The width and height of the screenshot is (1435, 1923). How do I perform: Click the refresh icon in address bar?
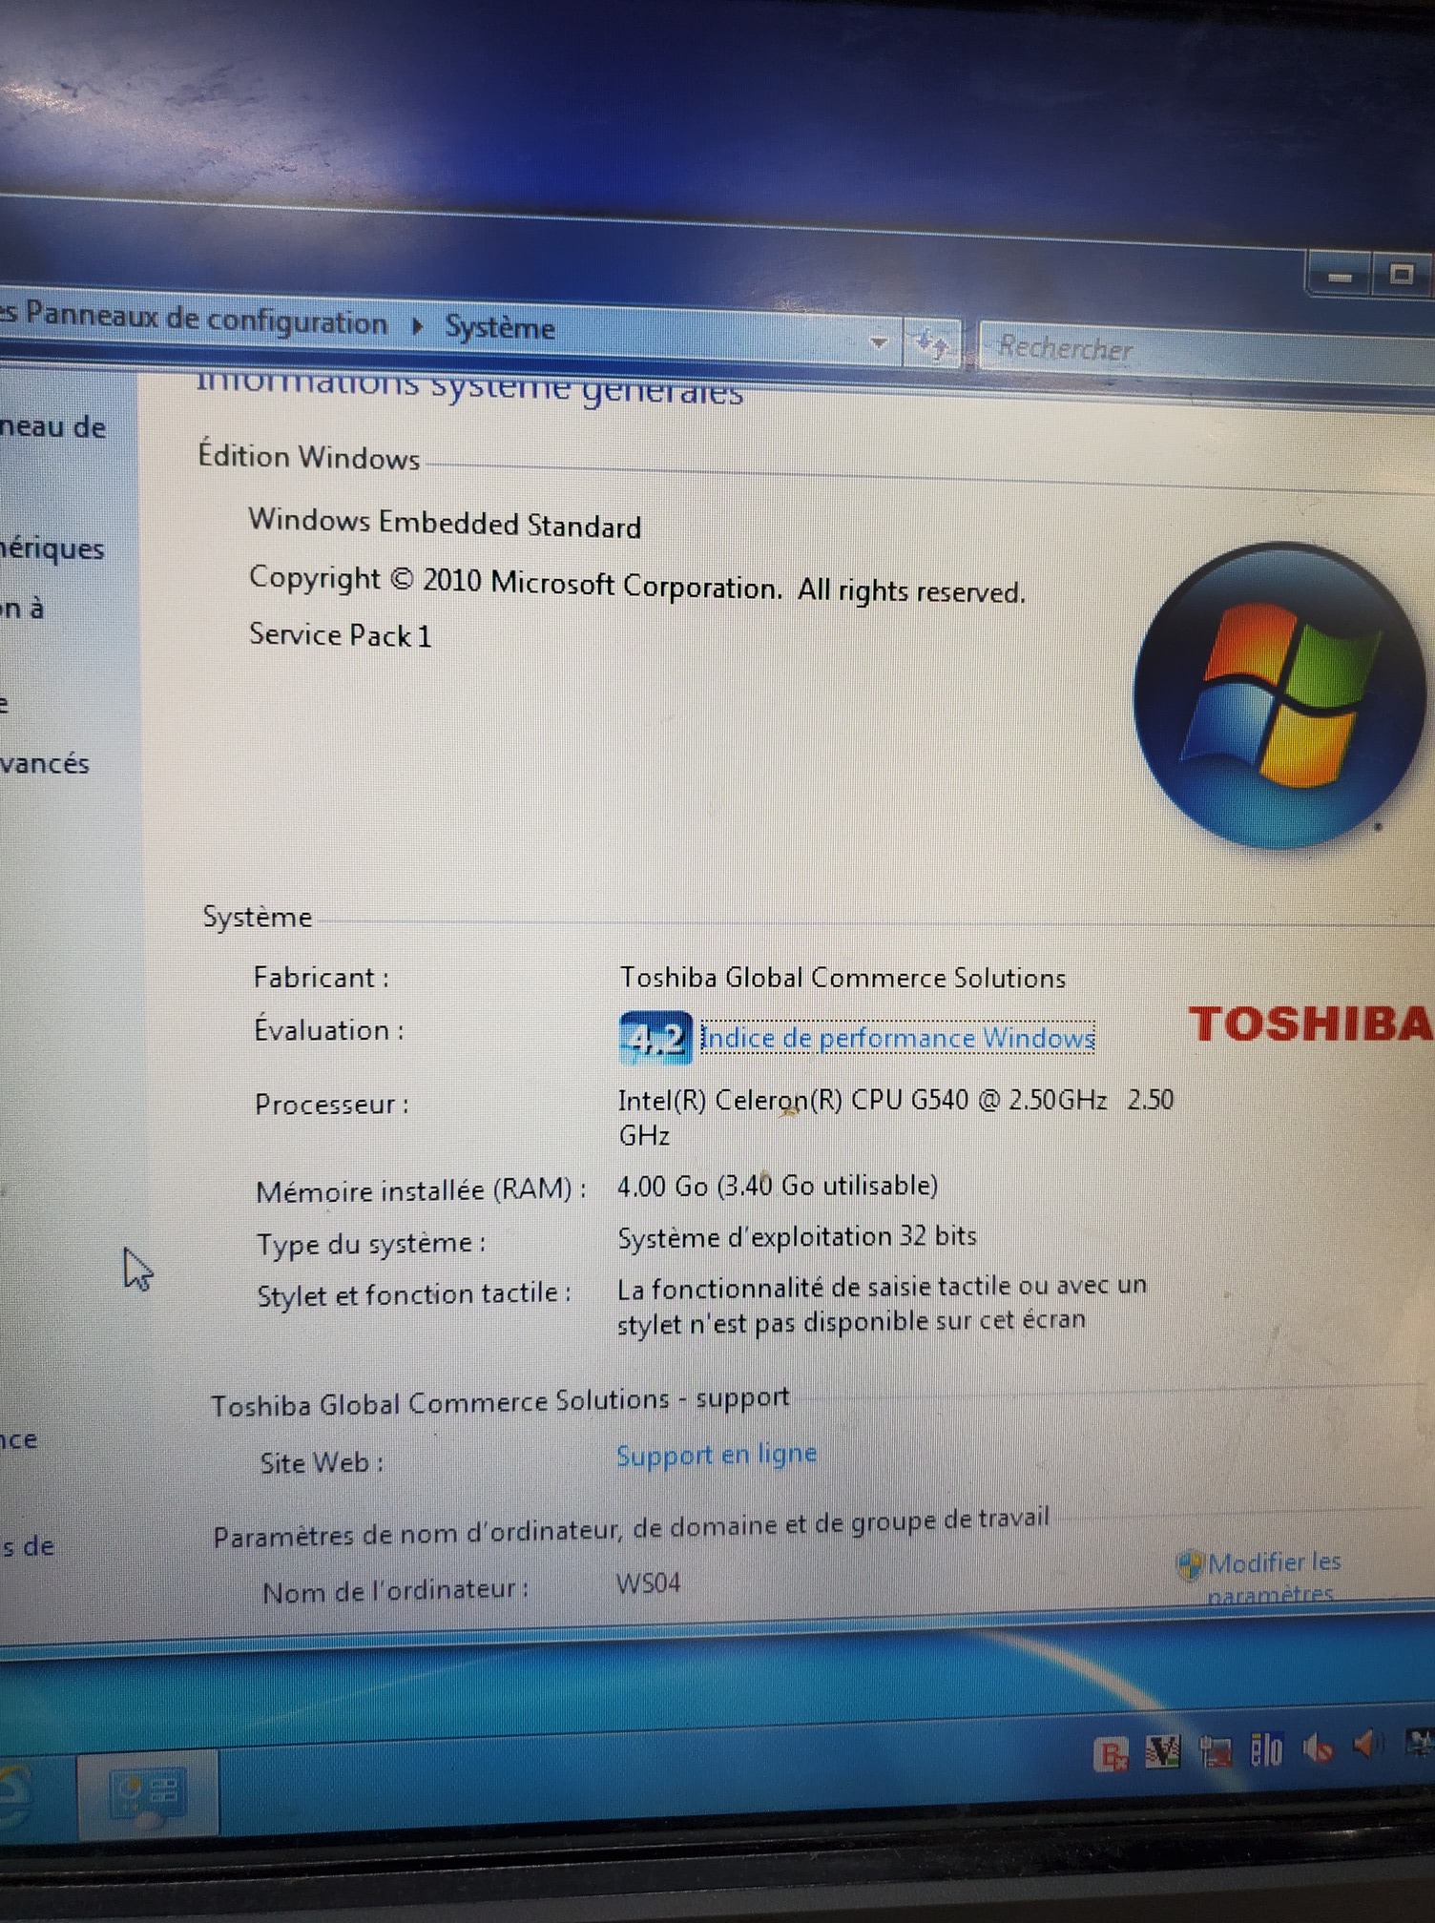coord(931,342)
